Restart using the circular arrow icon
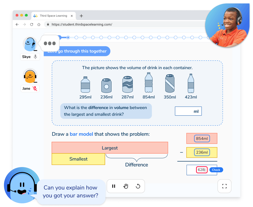This screenshot has height=207, width=253. 138,186
